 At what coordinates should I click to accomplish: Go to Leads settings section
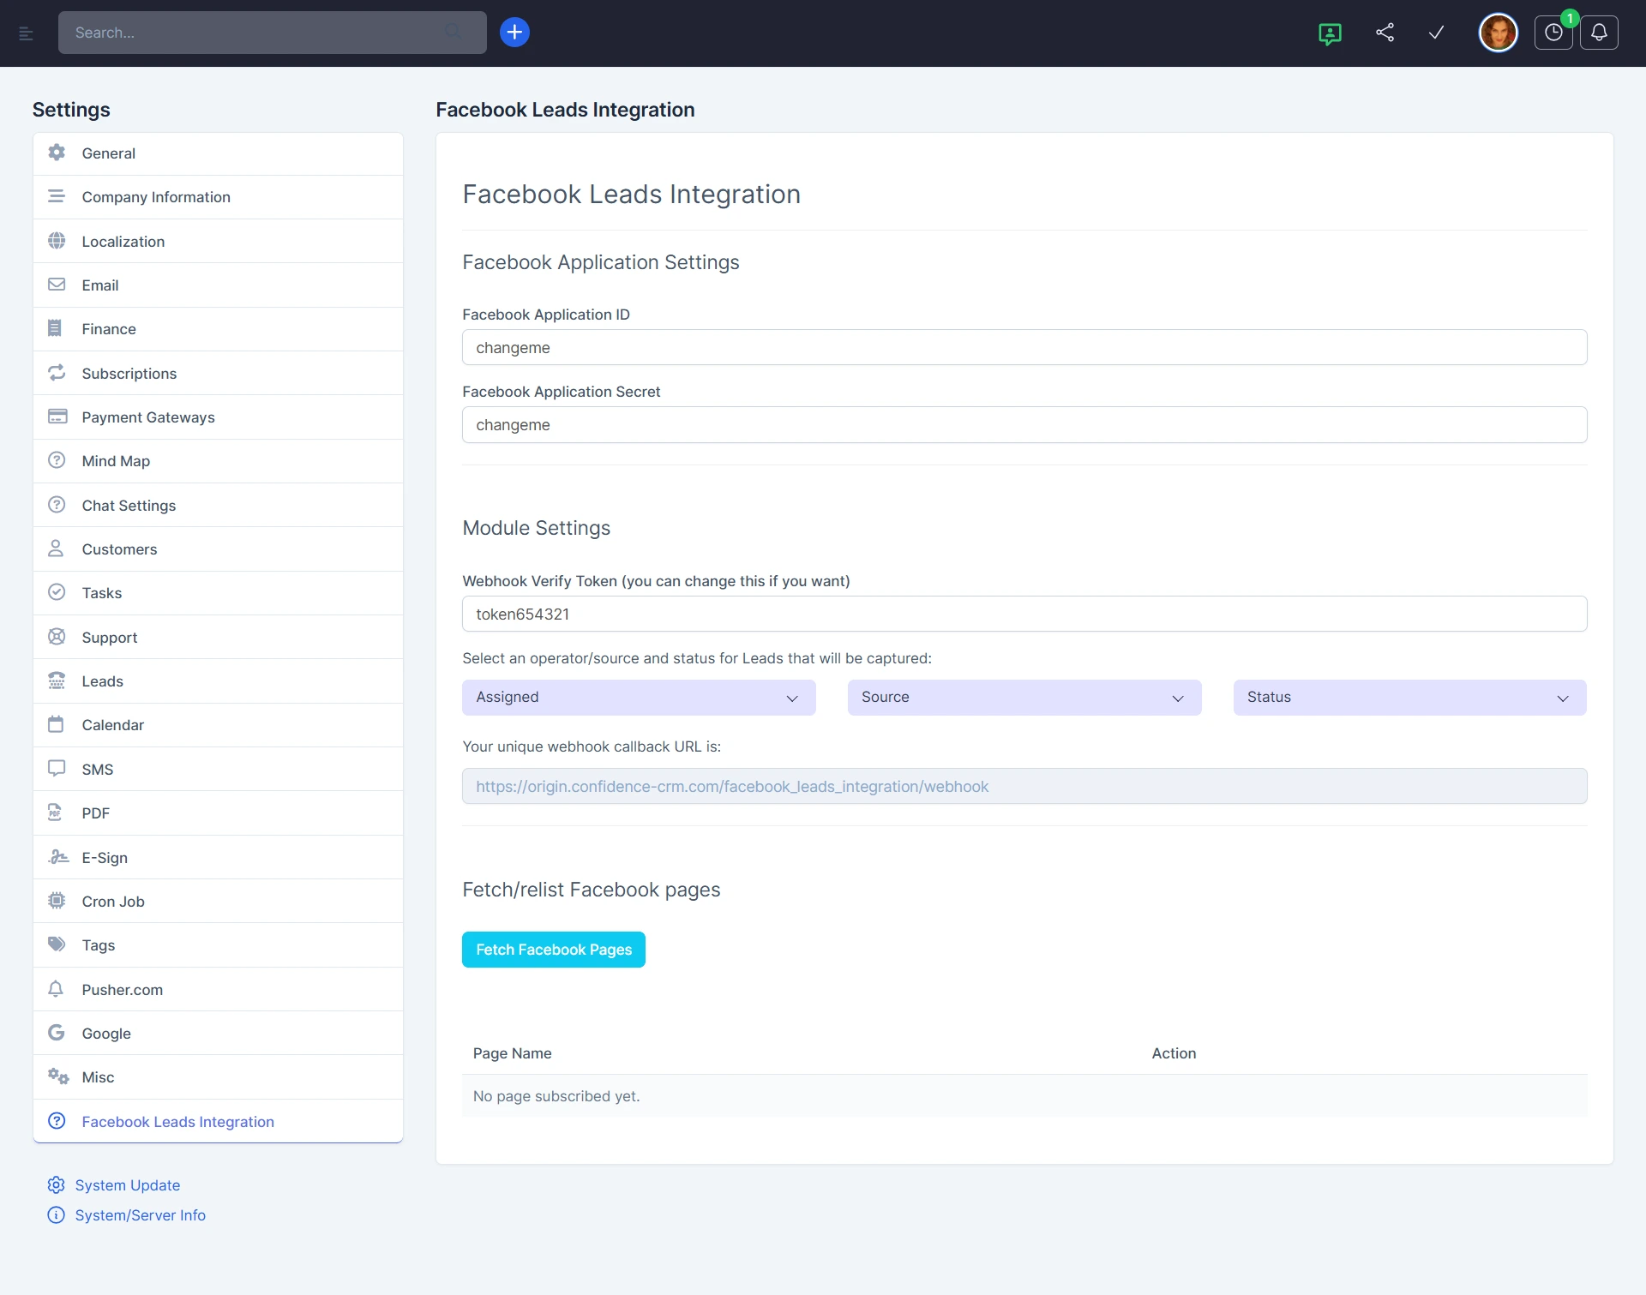[x=103, y=681]
